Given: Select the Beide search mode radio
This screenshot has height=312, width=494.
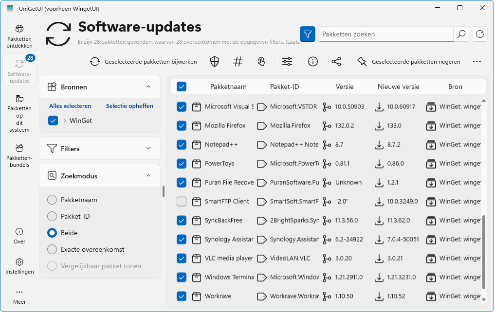Looking at the screenshot, I should click(x=52, y=233).
